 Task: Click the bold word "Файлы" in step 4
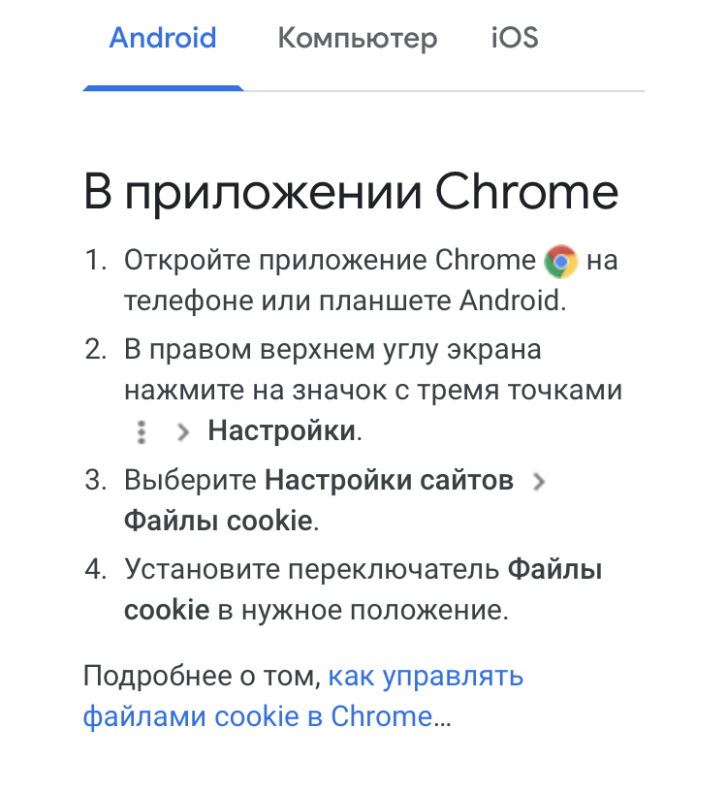point(554,570)
